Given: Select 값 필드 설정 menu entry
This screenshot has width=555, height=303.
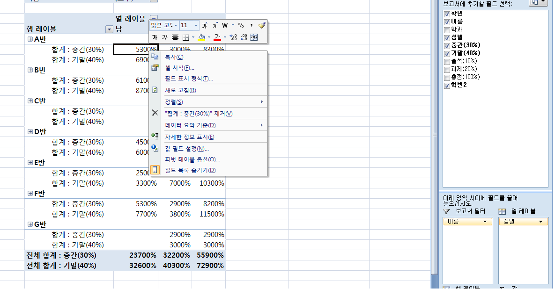Looking at the screenshot, I should point(187,149).
